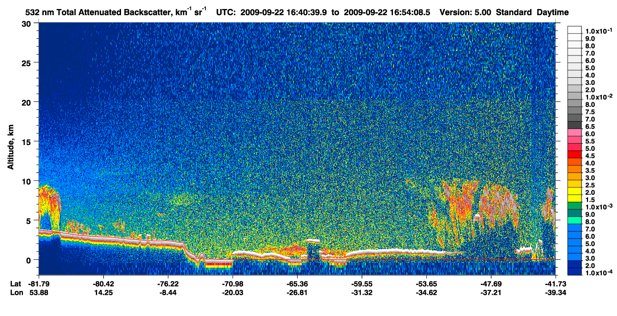Click the longitude value '14.25'

(103, 293)
